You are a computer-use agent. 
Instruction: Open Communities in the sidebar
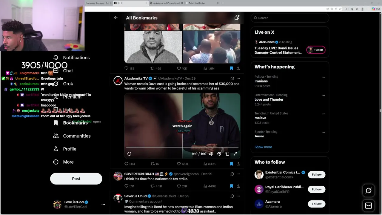click(72, 136)
